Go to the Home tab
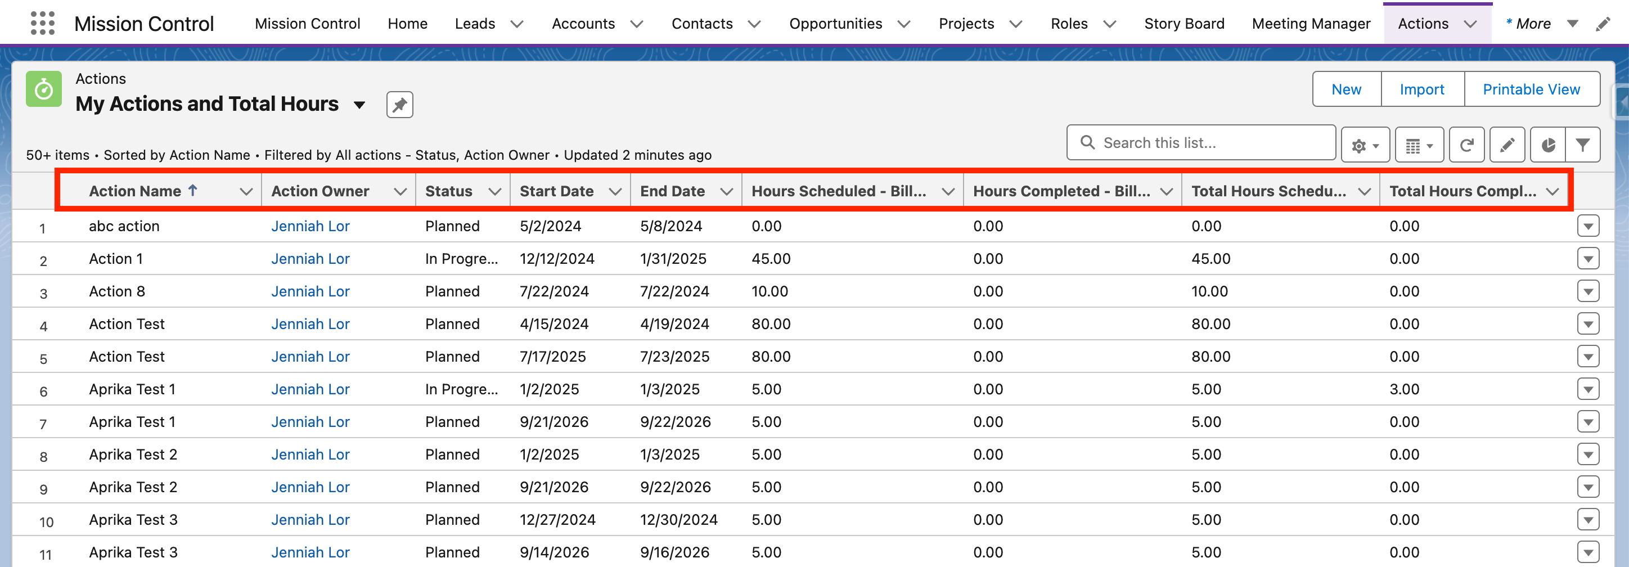This screenshot has width=1629, height=567. pos(407,24)
